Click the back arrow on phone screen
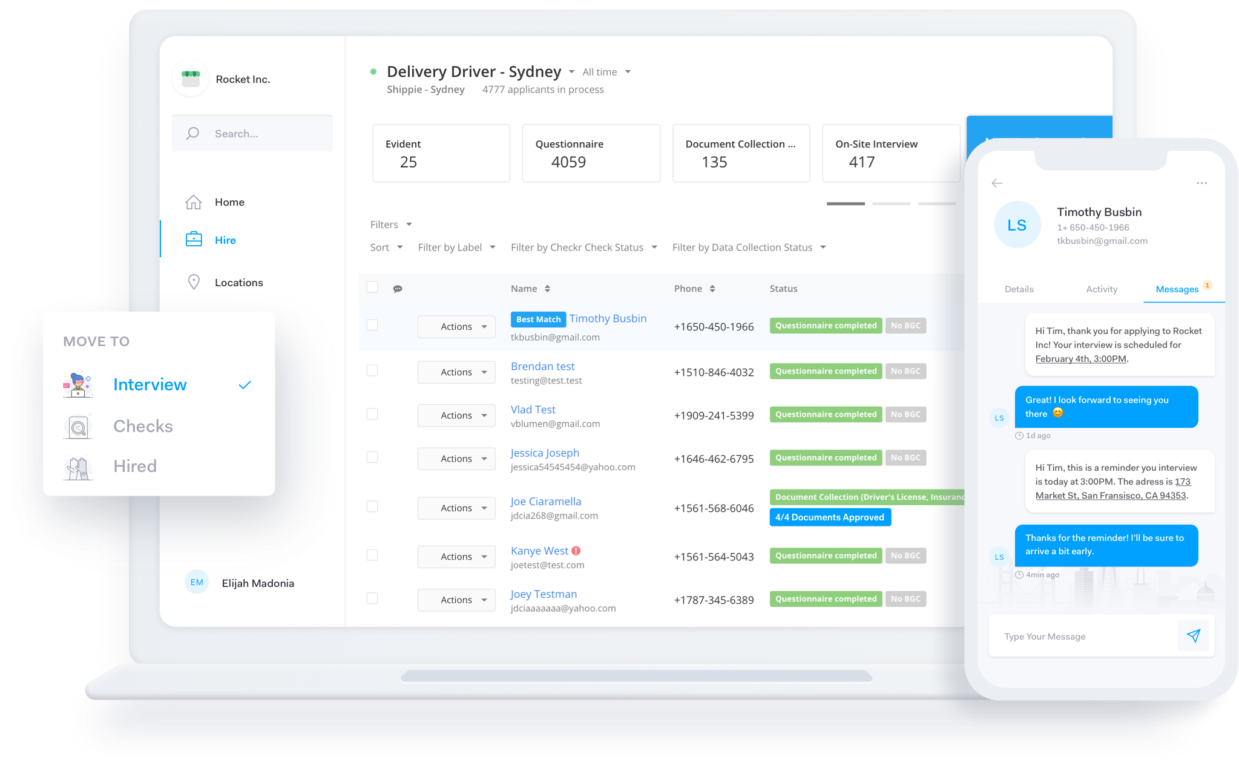This screenshot has width=1239, height=760. point(997,183)
